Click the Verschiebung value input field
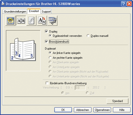133x115 pixels. 80,88
